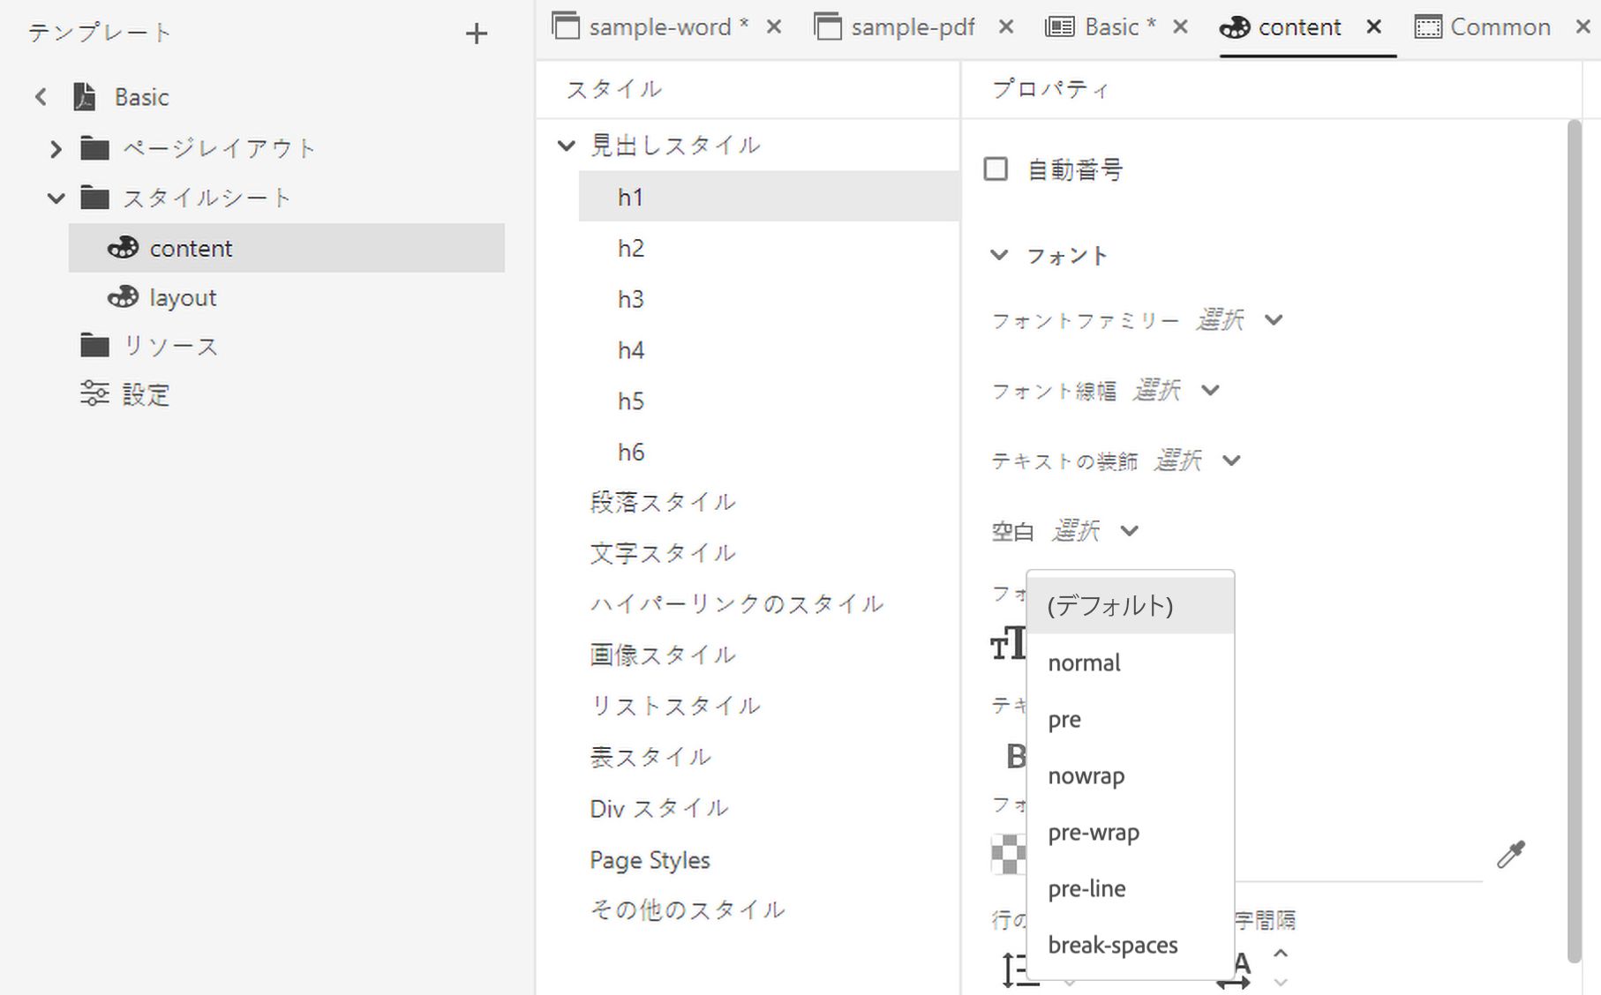The height and width of the screenshot is (995, 1601).
Task: Close the Basic tab
Action: (1180, 27)
